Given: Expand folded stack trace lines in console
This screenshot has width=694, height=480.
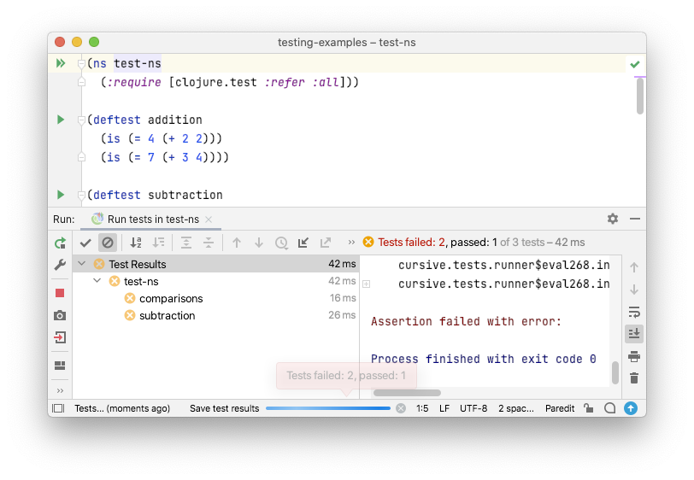Looking at the screenshot, I should (367, 284).
